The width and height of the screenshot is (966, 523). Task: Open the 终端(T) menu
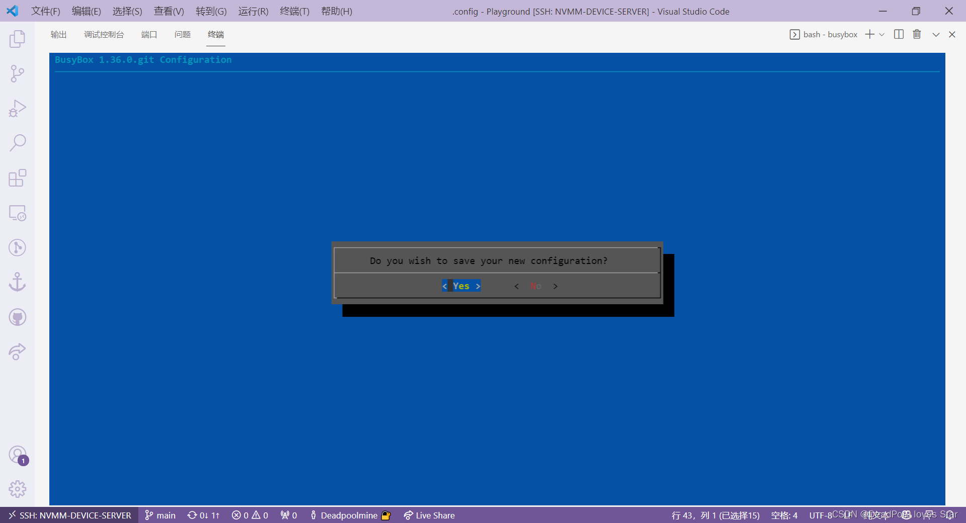click(x=295, y=11)
